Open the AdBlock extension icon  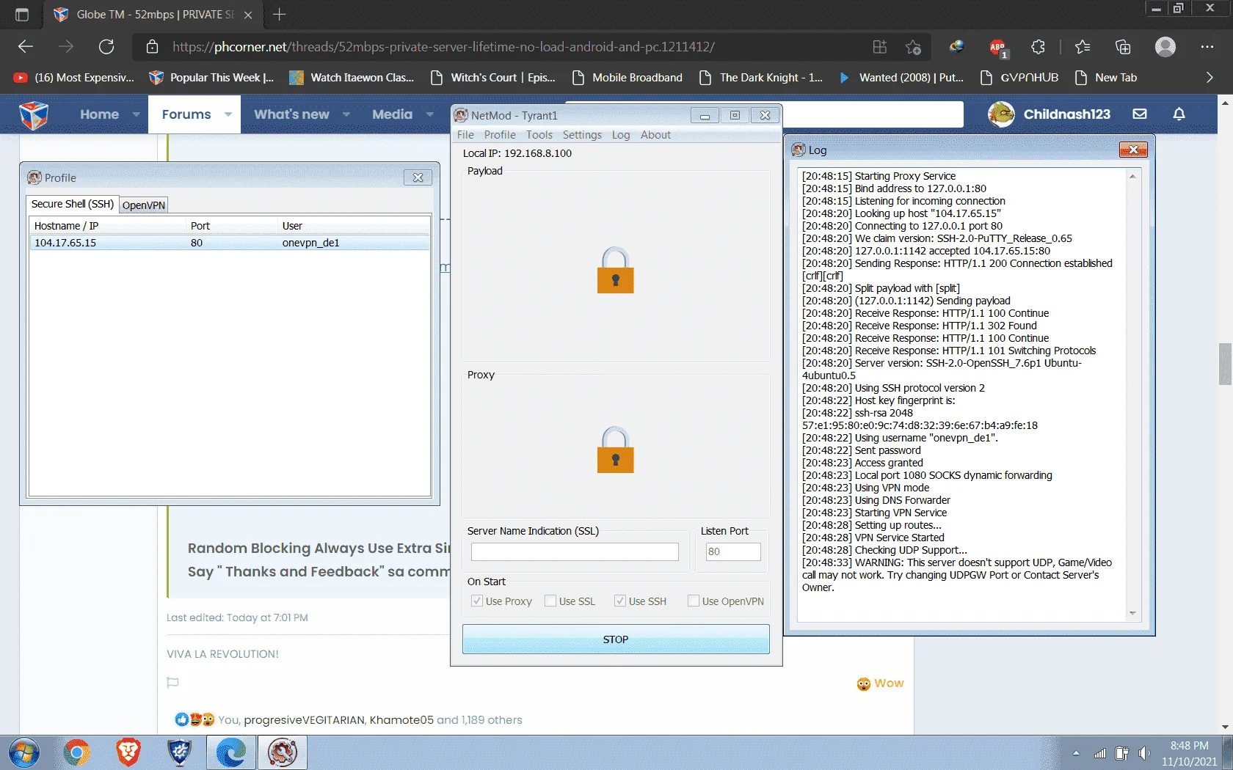(997, 48)
